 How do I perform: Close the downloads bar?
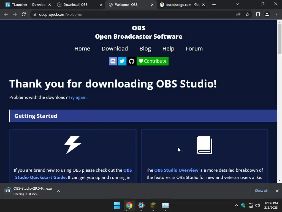coord(277,191)
